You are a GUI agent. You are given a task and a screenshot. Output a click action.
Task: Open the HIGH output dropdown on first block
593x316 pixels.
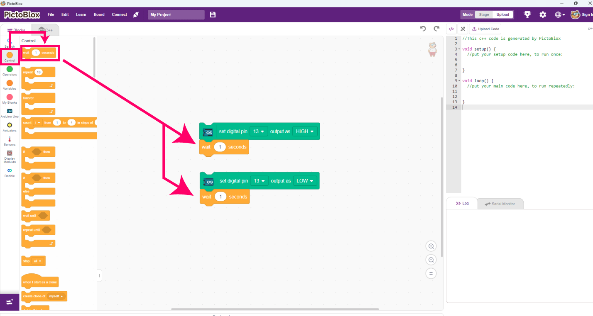(306, 131)
